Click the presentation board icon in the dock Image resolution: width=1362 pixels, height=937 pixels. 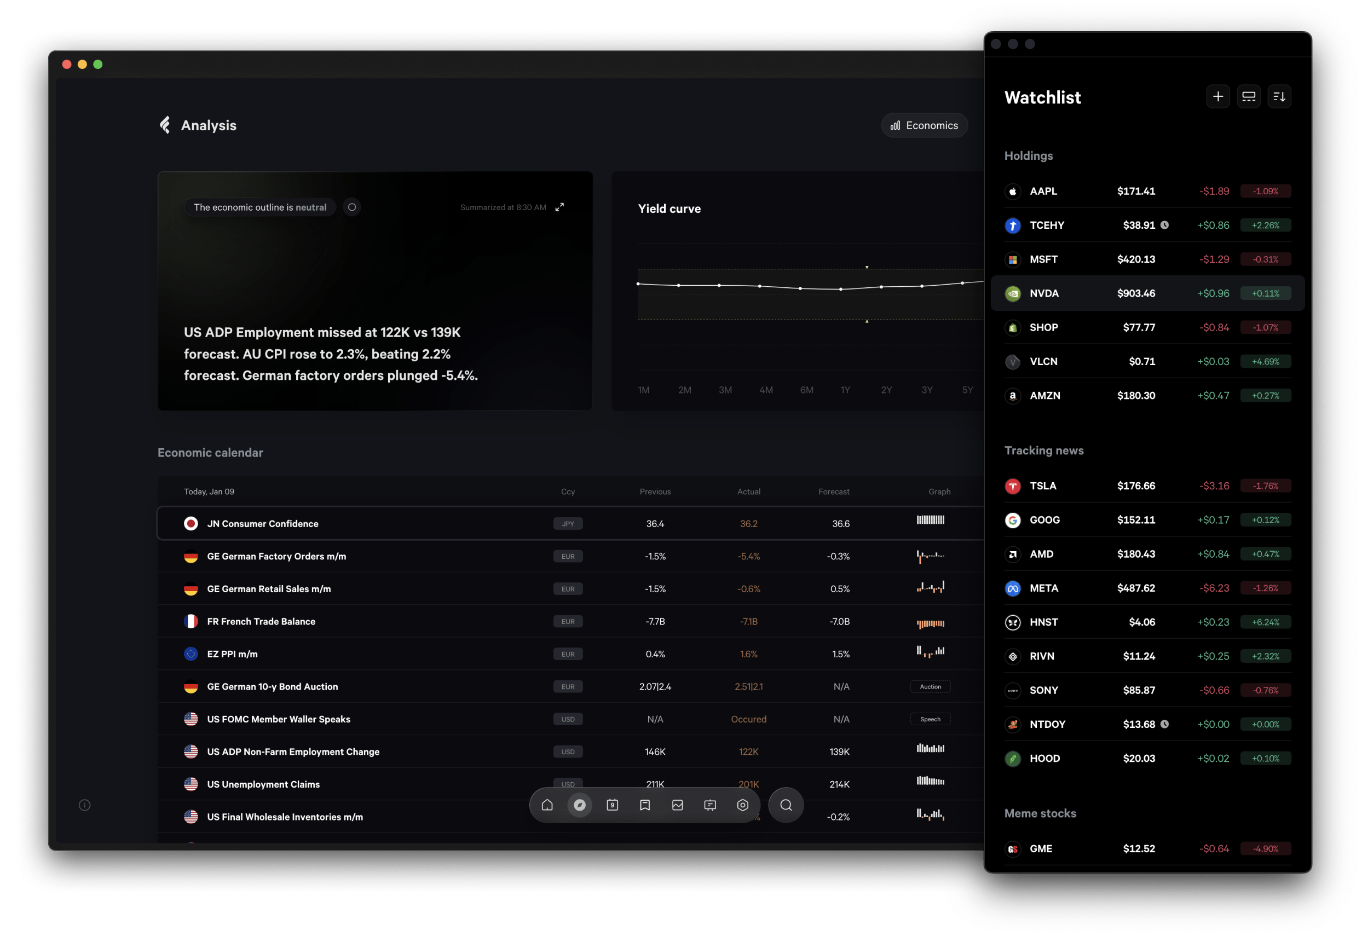point(710,805)
